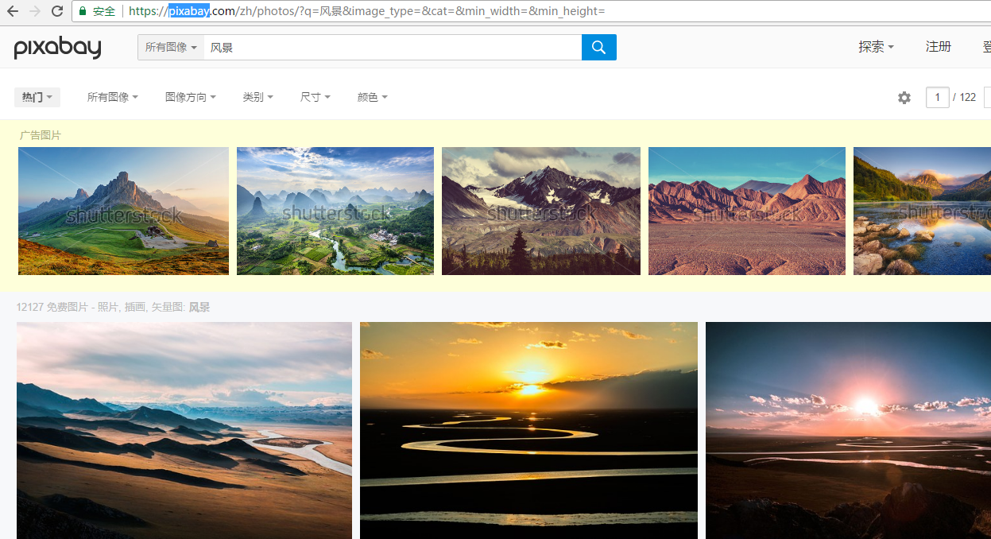The width and height of the screenshot is (991, 539).
Task: Click the blue search magnifier button
Action: pos(598,47)
